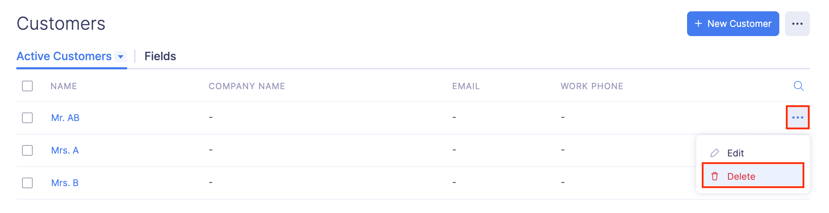Open the Mrs. A customer link
Image resolution: width=829 pixels, height=213 pixels.
click(65, 150)
